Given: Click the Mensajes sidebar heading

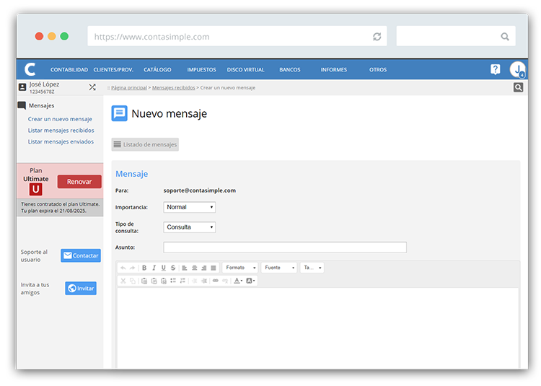Looking at the screenshot, I should [x=41, y=105].
